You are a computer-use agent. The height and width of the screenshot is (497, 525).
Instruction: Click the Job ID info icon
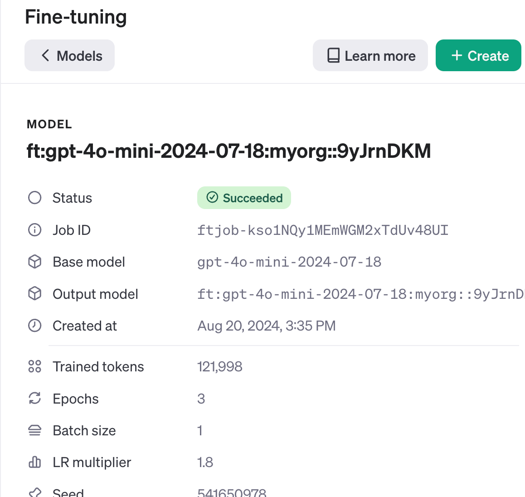point(35,230)
